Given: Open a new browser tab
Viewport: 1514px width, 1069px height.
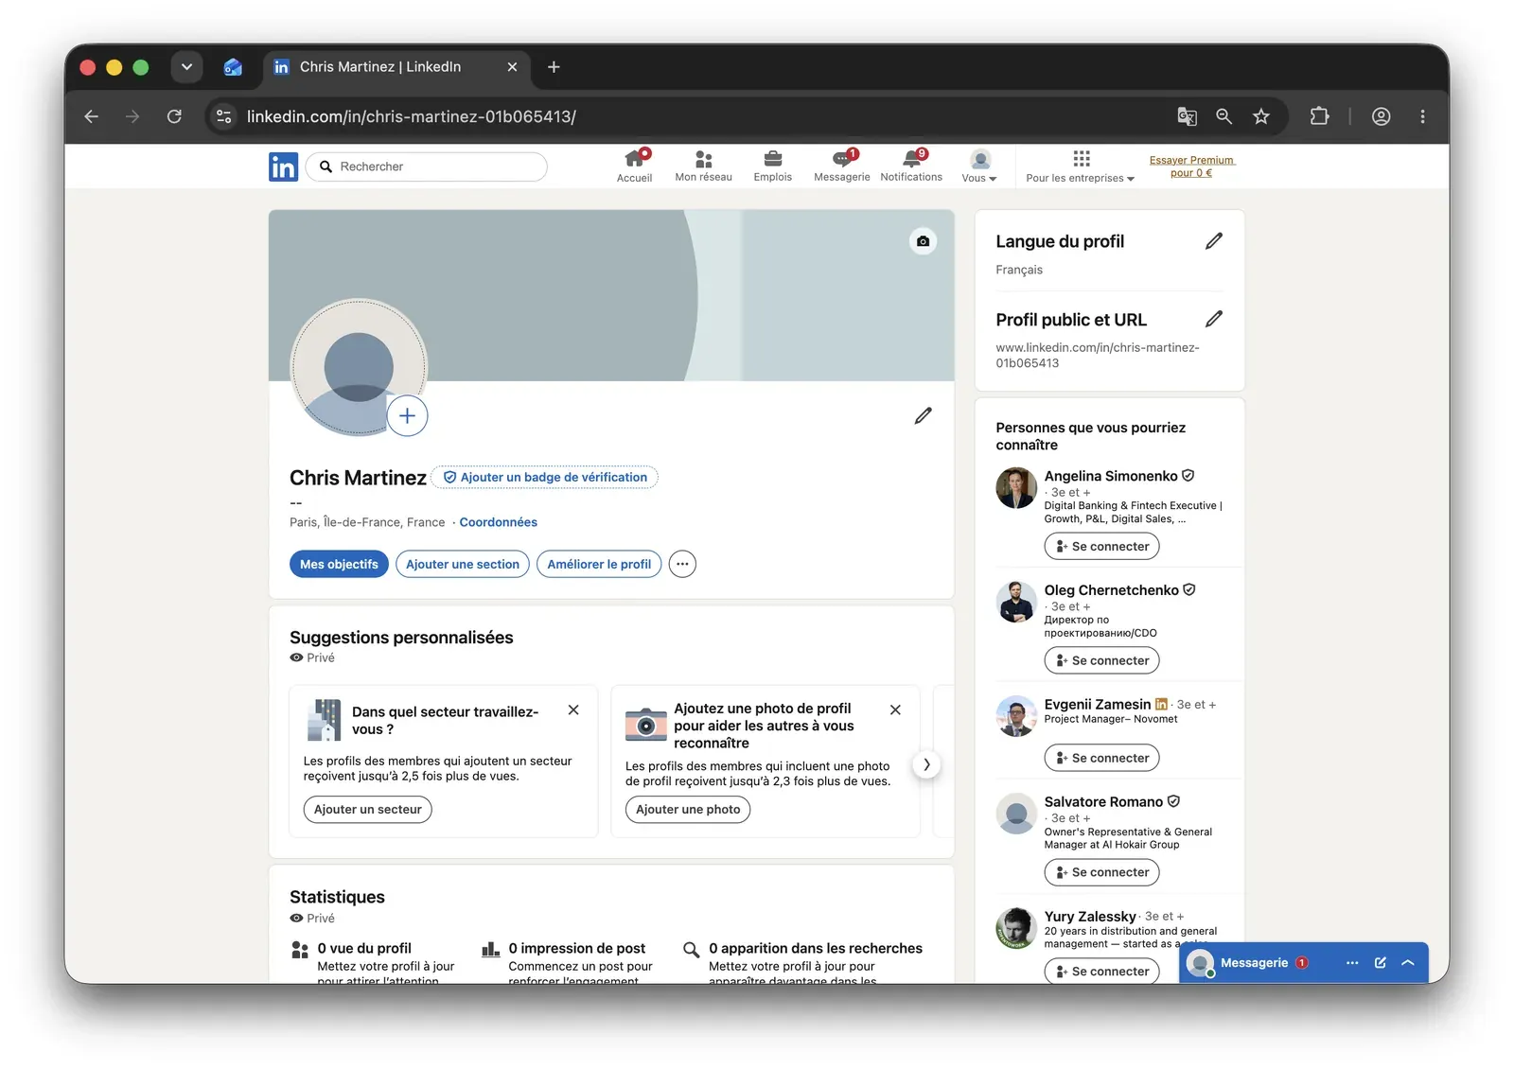Looking at the screenshot, I should click(x=554, y=67).
